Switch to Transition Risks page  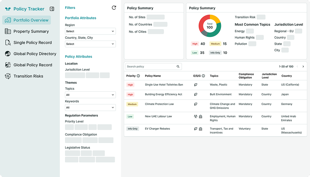point(28,76)
